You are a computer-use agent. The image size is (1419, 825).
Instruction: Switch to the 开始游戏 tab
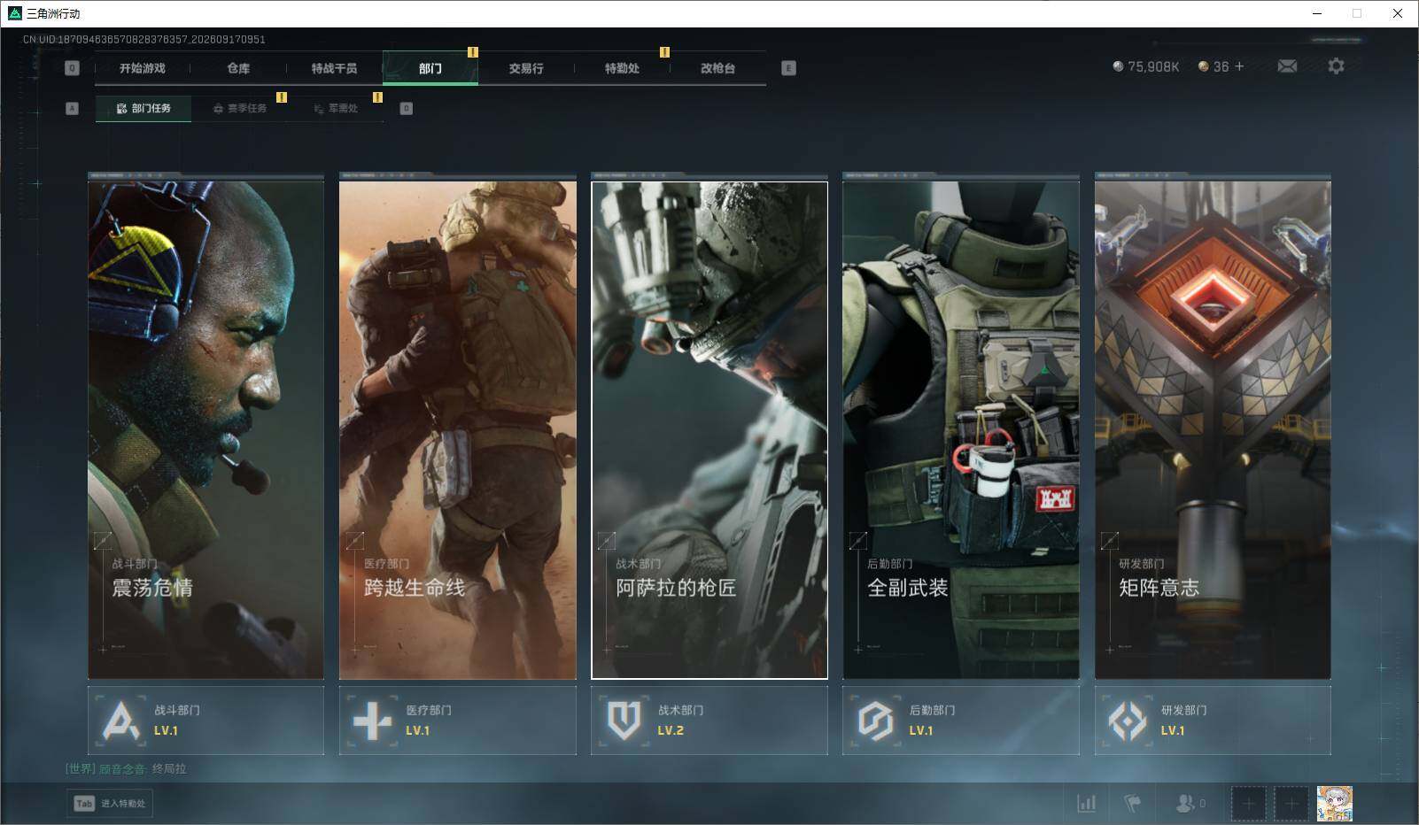(143, 68)
